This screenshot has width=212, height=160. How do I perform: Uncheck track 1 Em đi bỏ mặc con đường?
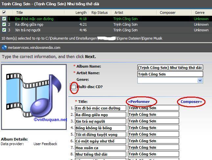coord(4,19)
